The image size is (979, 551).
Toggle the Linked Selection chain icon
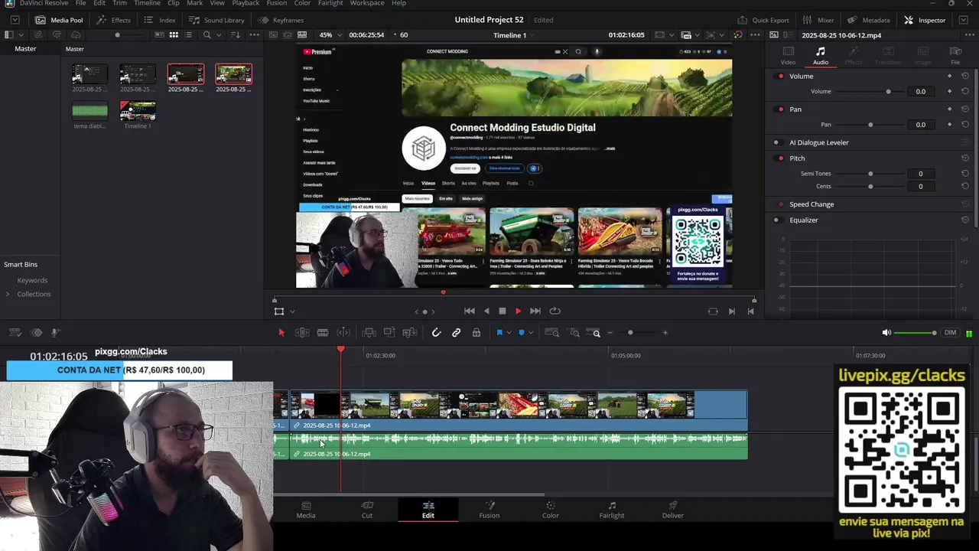coord(457,333)
